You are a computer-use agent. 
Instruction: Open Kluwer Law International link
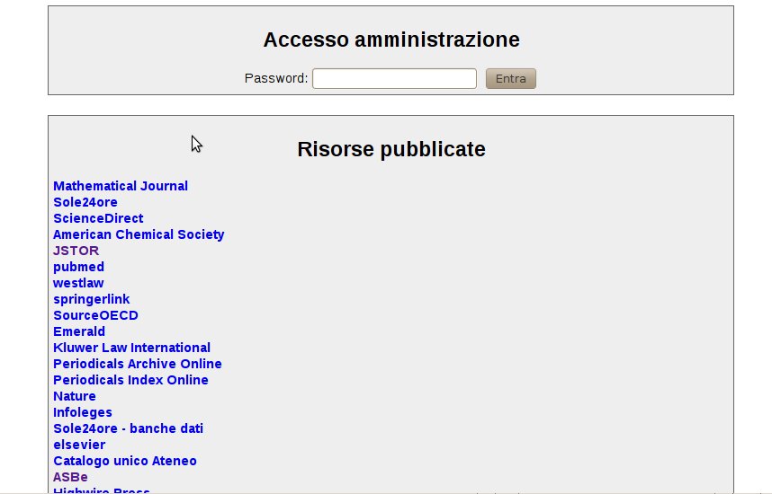click(131, 348)
